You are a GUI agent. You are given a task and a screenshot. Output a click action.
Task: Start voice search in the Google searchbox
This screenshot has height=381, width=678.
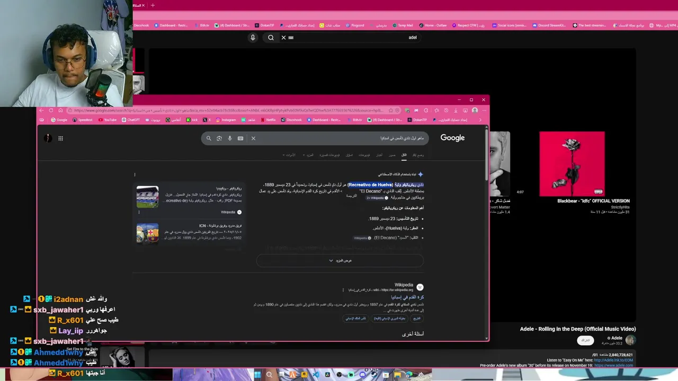click(x=229, y=138)
